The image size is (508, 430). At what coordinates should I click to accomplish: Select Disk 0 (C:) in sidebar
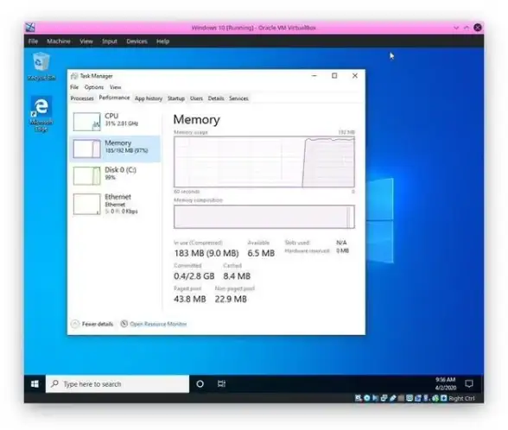pyautogui.click(x=115, y=175)
